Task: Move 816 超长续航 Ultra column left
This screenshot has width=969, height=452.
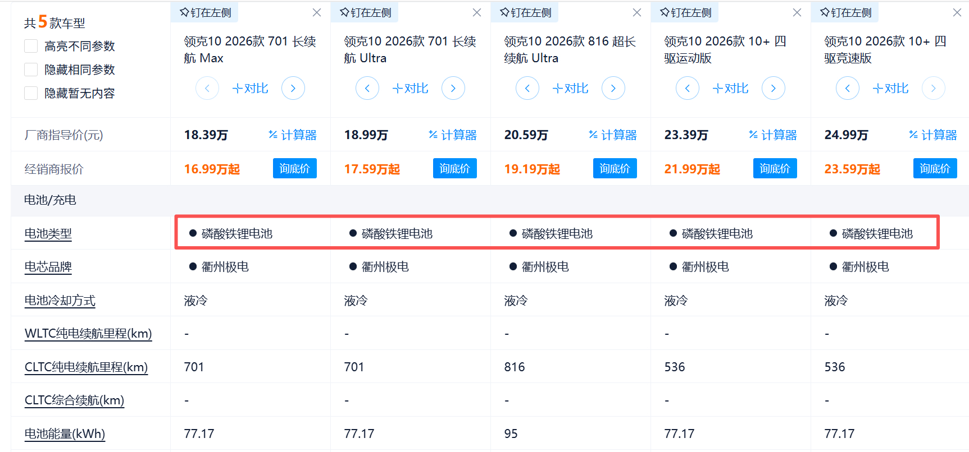Action: pos(527,88)
